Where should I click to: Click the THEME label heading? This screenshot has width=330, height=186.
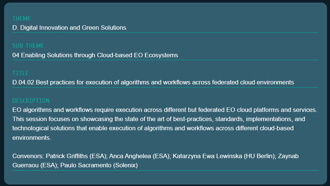click(22, 18)
